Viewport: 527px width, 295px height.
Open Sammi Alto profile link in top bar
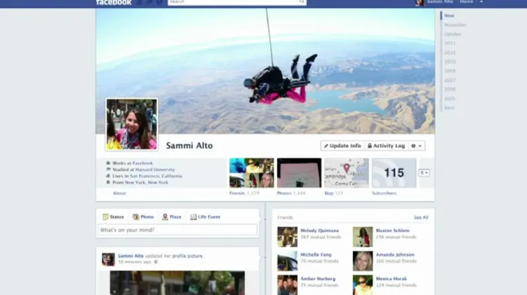coord(440,2)
